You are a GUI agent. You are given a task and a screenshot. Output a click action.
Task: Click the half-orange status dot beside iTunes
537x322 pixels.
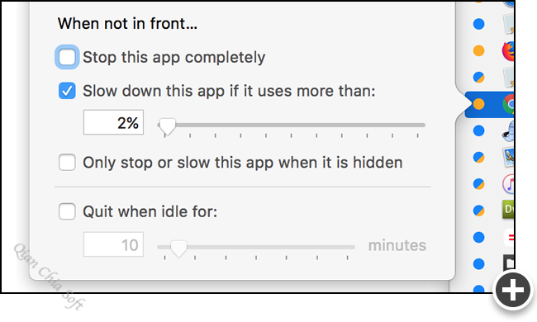479,184
